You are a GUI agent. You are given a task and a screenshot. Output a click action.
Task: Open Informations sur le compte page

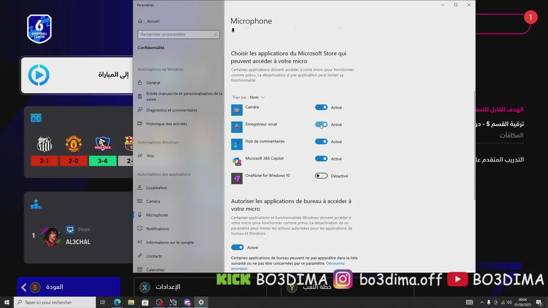(179, 242)
